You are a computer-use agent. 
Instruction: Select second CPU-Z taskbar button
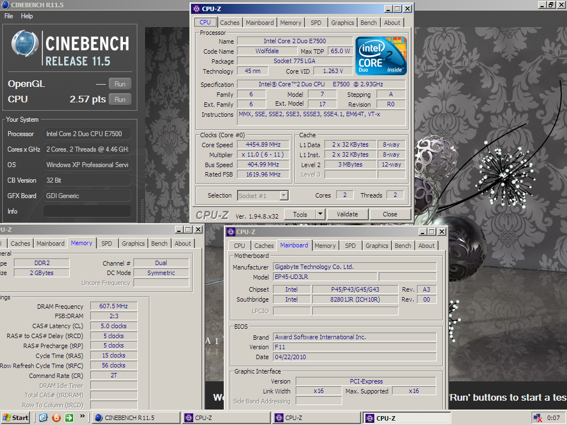(x=317, y=418)
